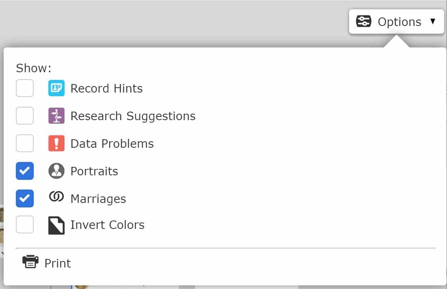The width and height of the screenshot is (447, 289).
Task: Click the Options dropdown button label
Action: click(399, 22)
